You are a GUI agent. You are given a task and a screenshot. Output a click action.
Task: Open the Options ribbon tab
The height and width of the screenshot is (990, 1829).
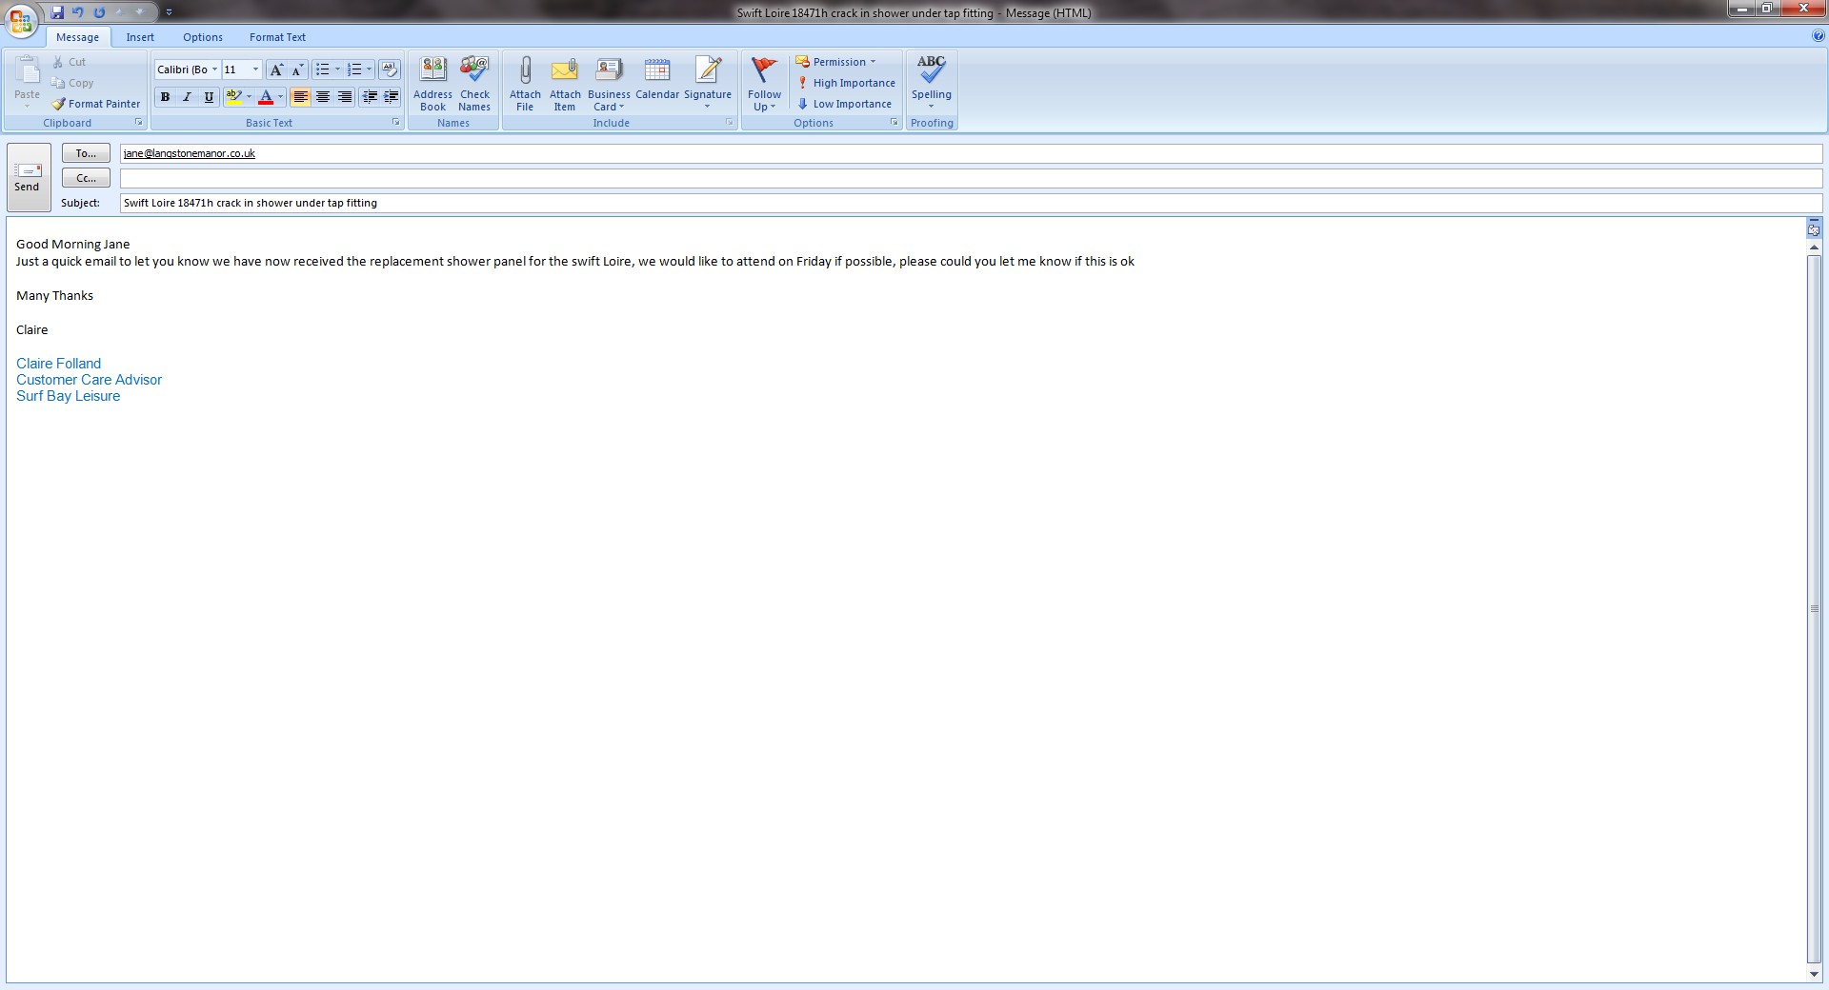click(203, 37)
